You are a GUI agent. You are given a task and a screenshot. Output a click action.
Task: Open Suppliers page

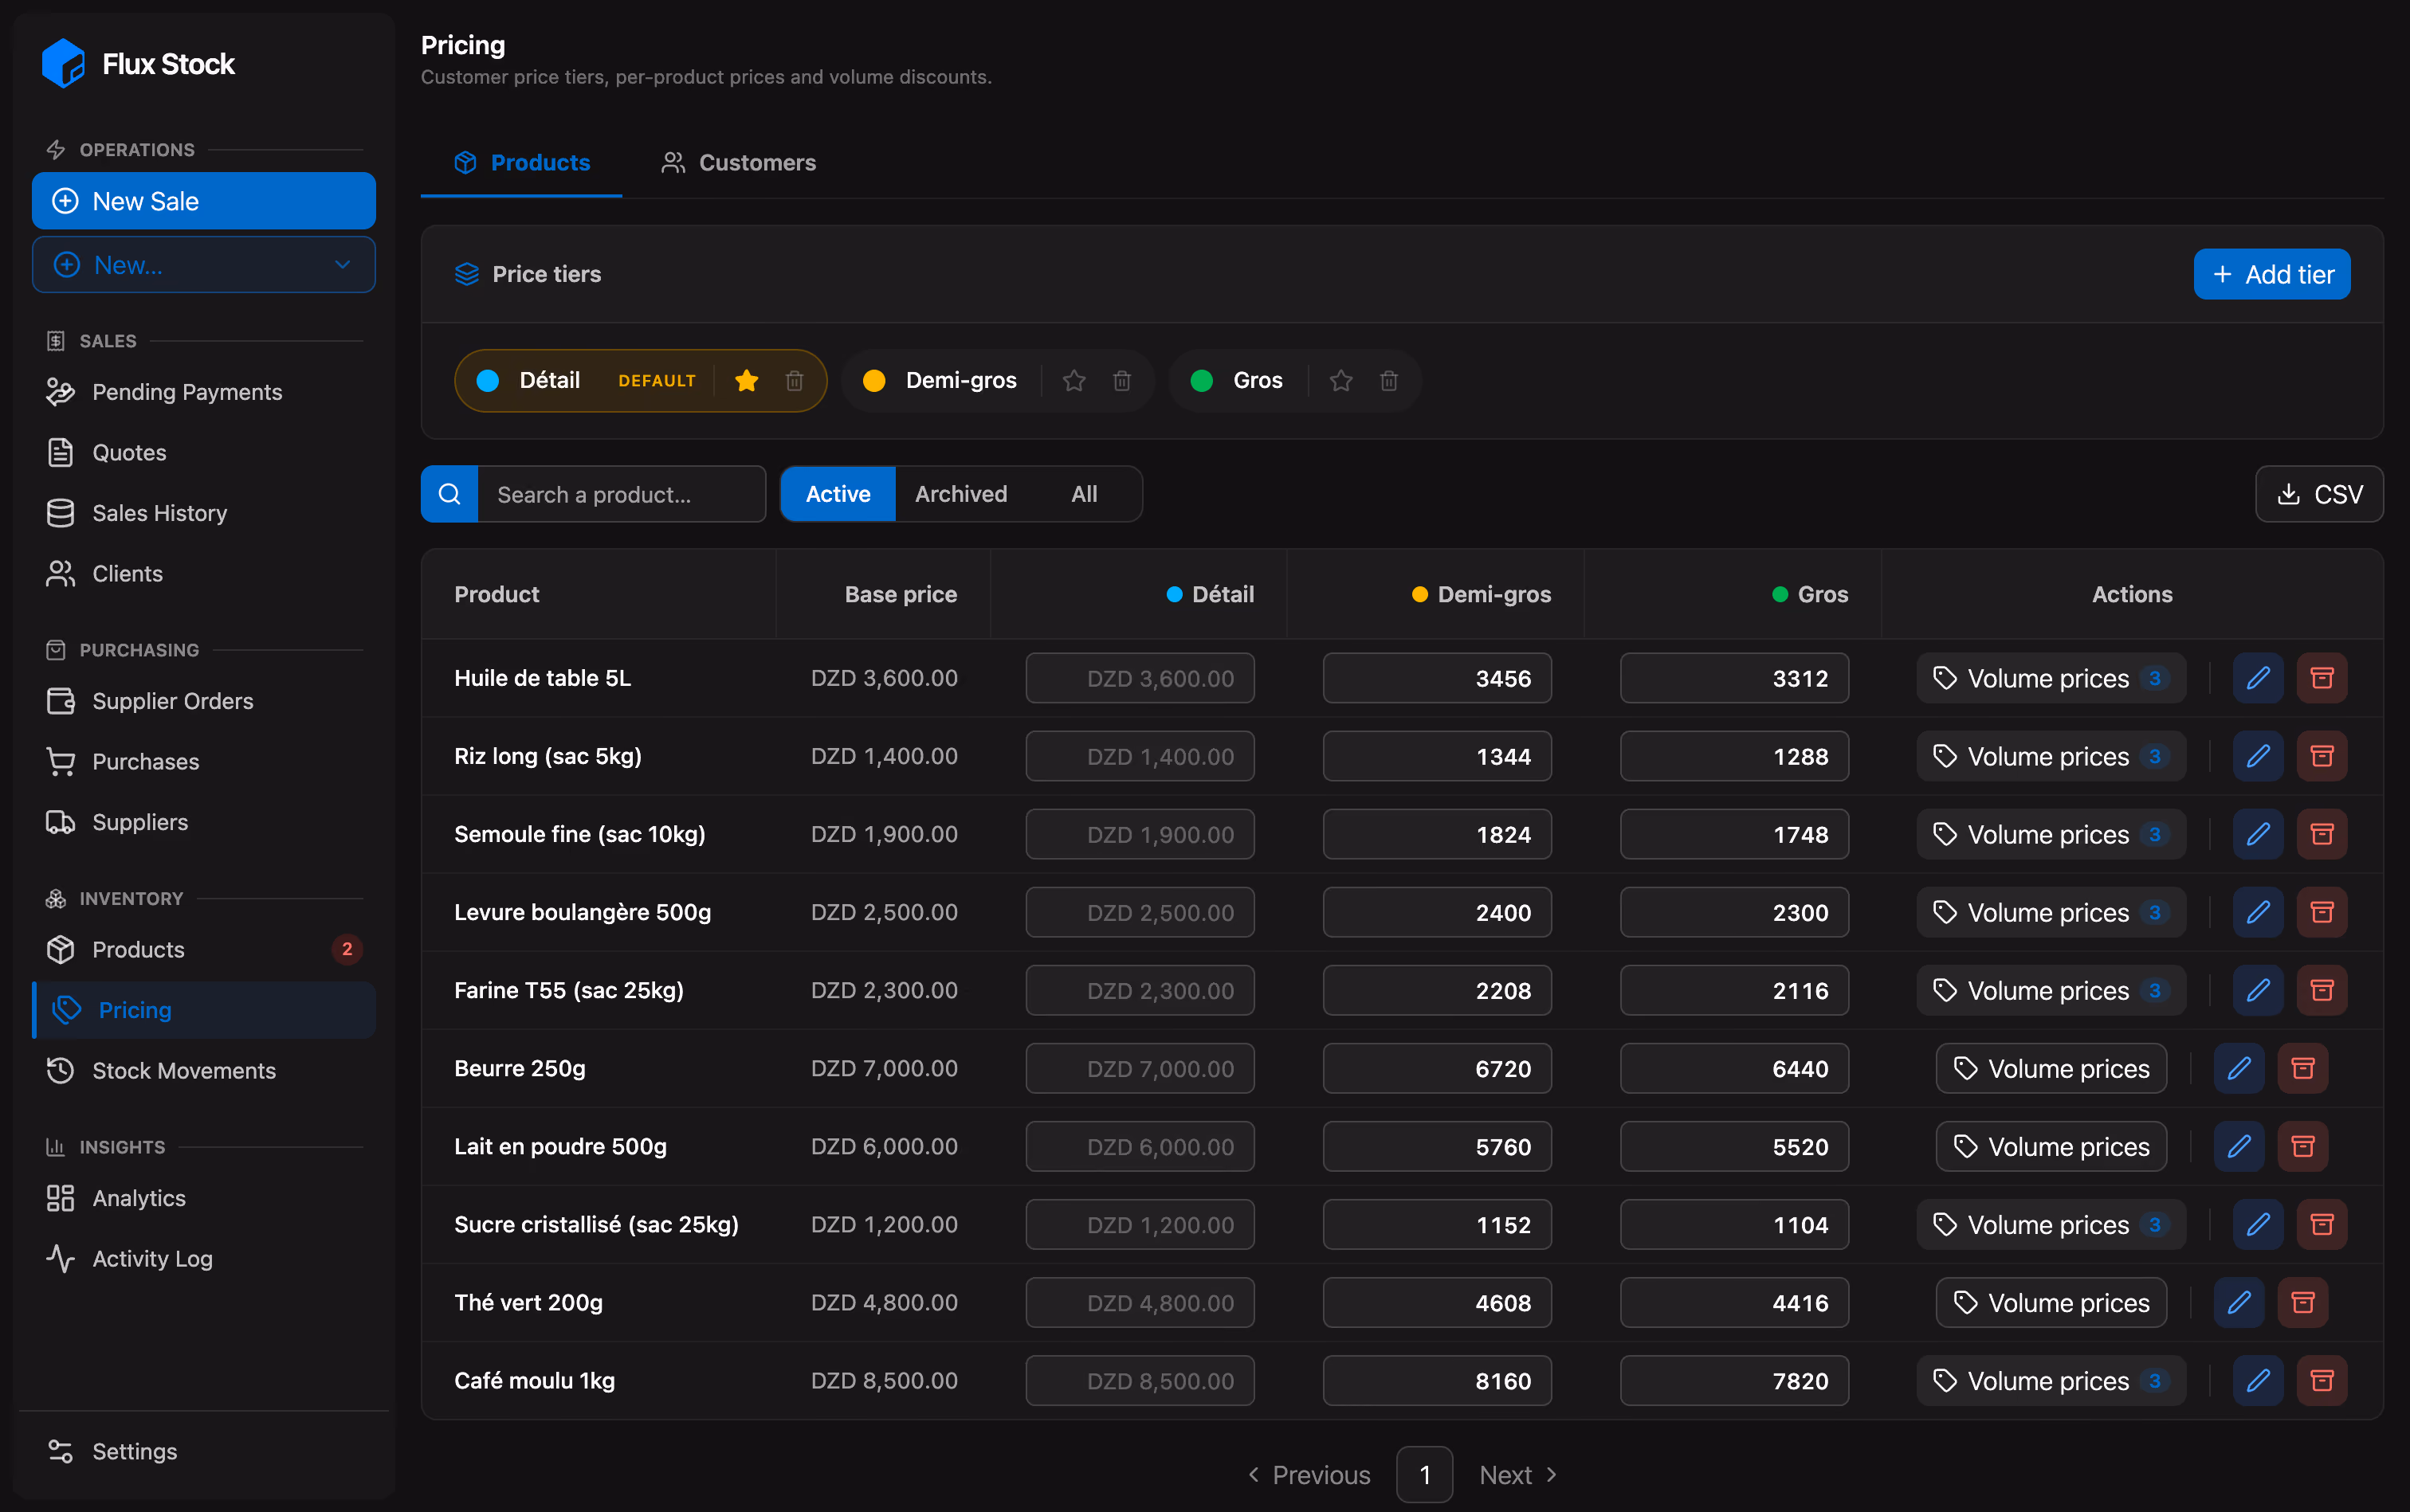tap(204, 822)
